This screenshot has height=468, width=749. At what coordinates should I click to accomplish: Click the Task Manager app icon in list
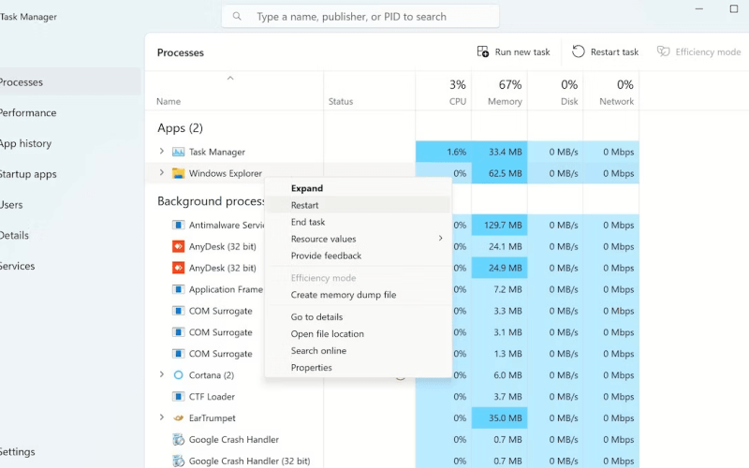(x=178, y=152)
